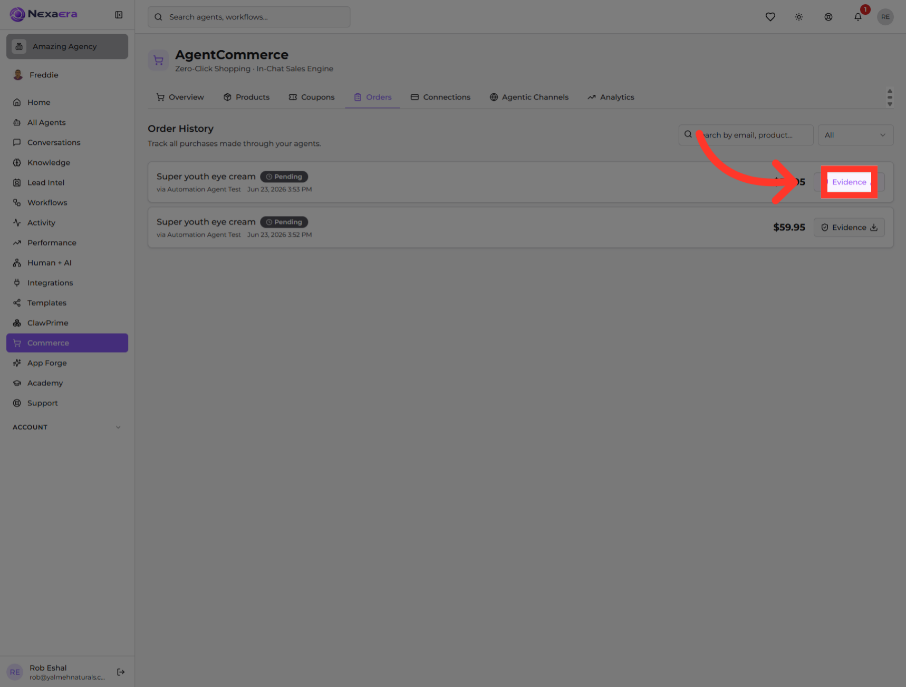Open Workflows in sidebar
This screenshot has width=906, height=687.
67,202
